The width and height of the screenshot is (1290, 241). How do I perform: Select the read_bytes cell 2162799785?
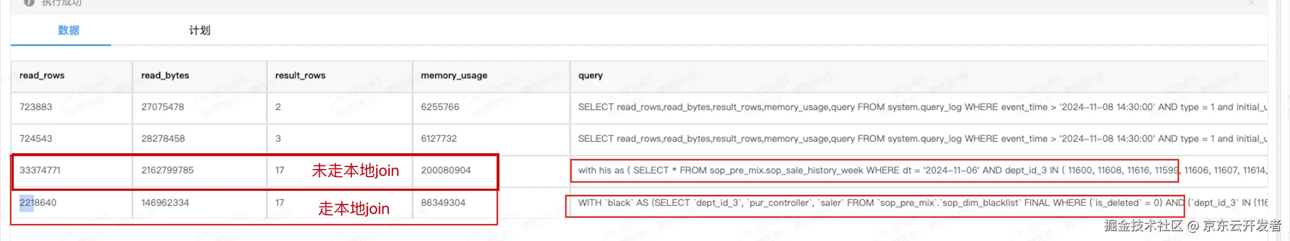click(167, 170)
